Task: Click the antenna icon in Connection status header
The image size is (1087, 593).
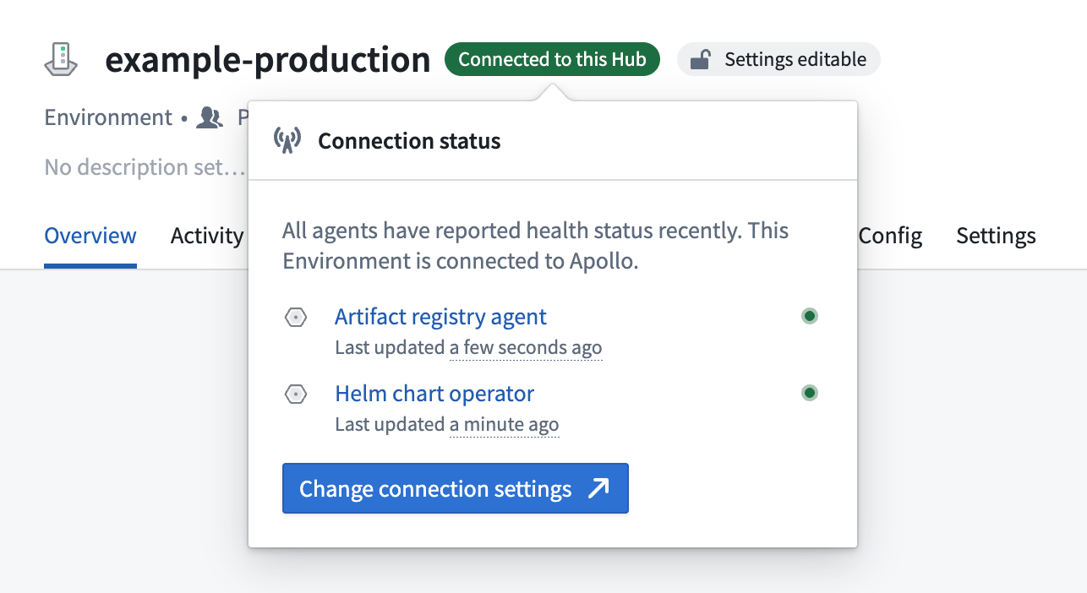Action: tap(287, 140)
